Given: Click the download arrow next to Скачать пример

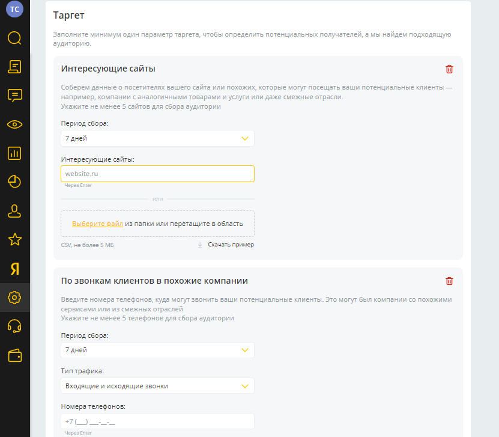Looking at the screenshot, I should pyautogui.click(x=200, y=245).
